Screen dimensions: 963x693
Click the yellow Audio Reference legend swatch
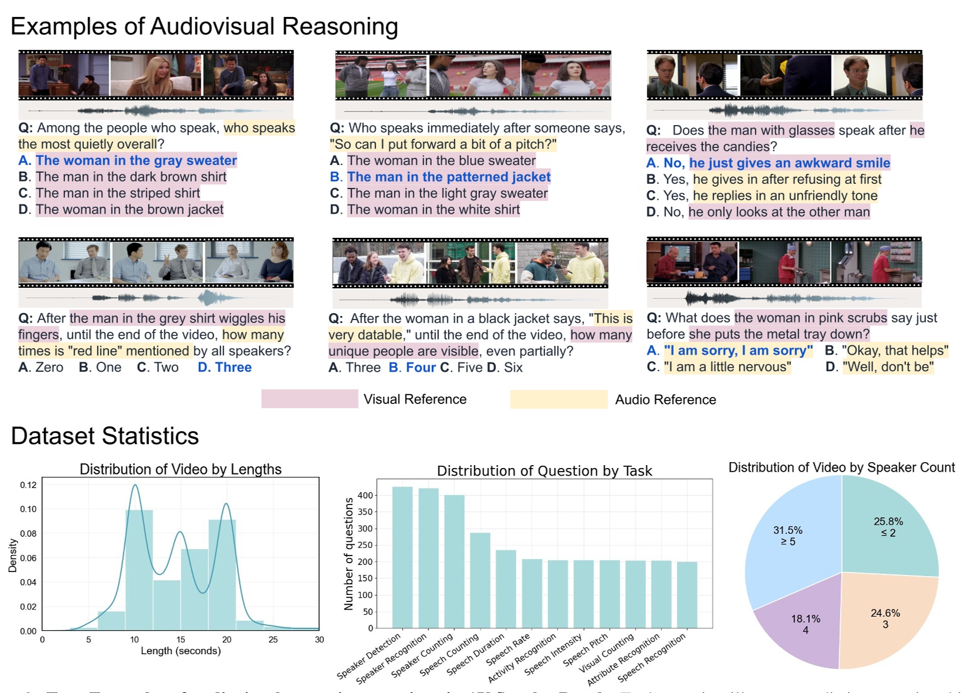click(x=558, y=399)
